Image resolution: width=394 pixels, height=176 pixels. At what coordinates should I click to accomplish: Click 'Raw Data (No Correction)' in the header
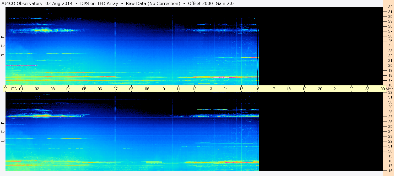[x=153, y=3]
